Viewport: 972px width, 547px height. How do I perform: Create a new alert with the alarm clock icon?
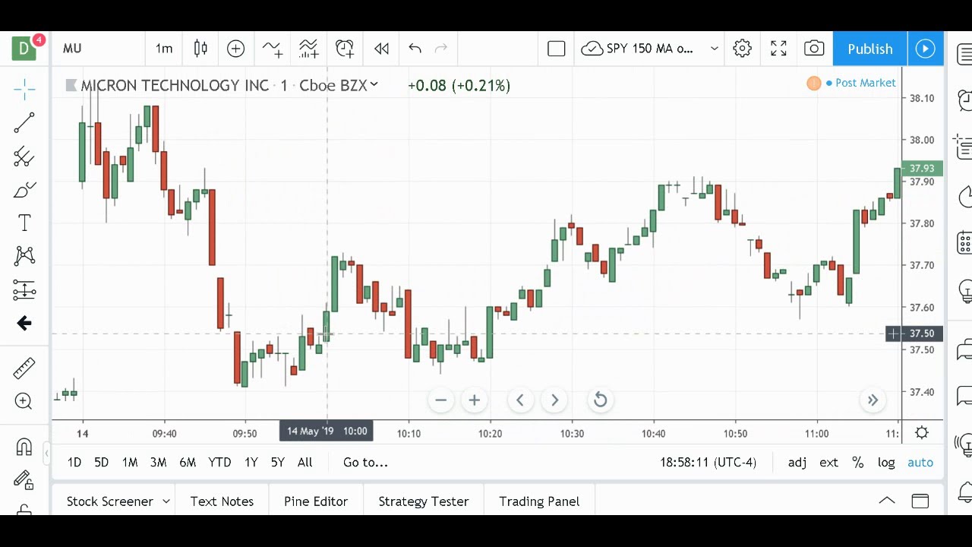click(345, 49)
